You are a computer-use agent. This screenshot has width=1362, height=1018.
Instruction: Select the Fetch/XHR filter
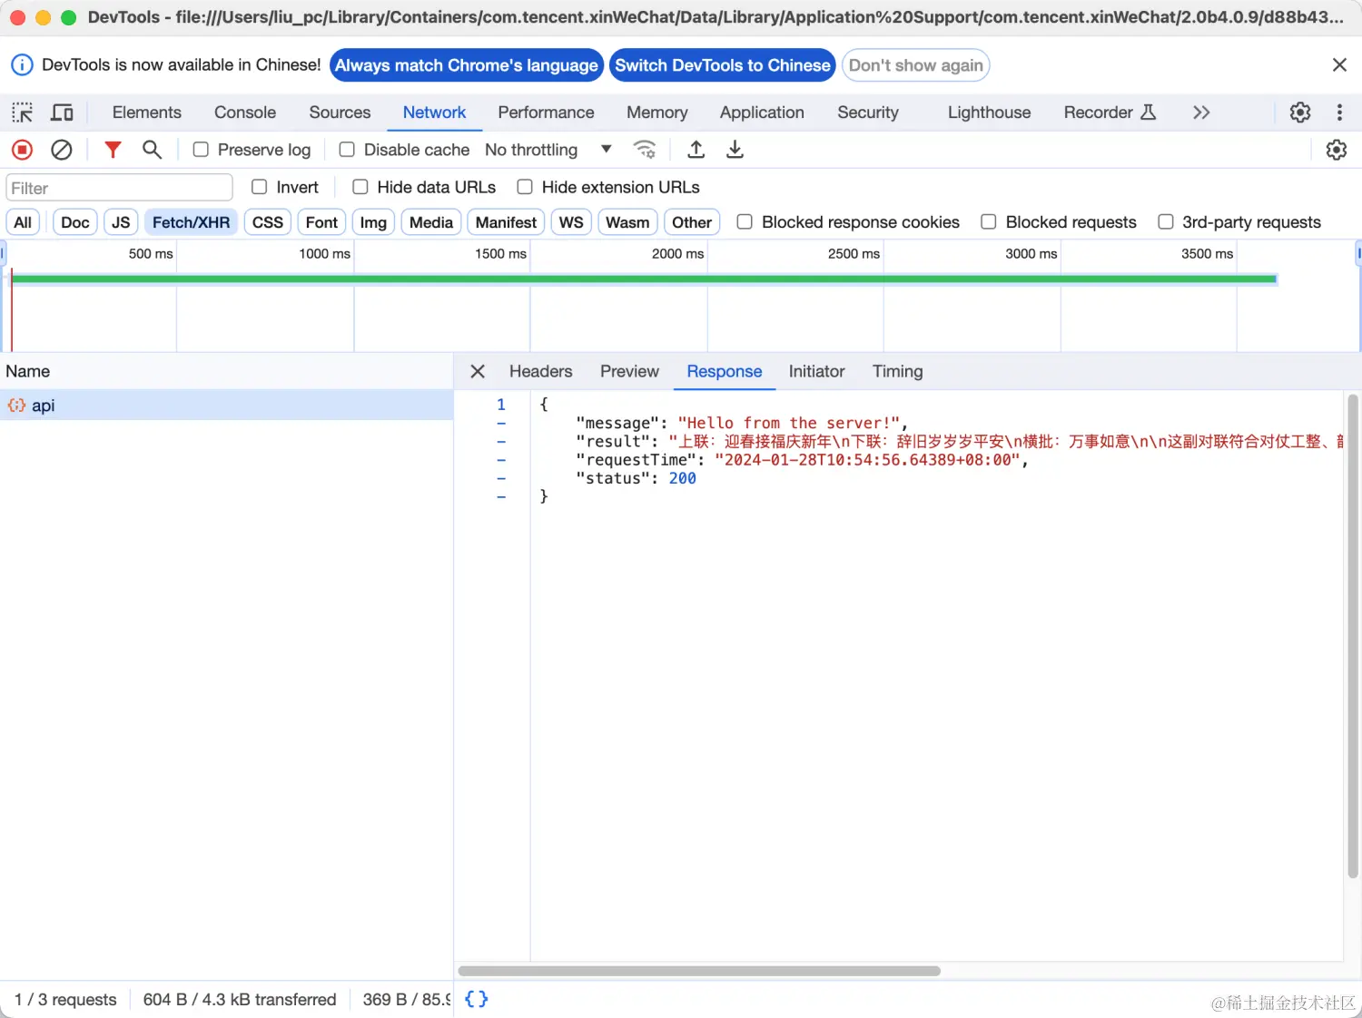(191, 222)
